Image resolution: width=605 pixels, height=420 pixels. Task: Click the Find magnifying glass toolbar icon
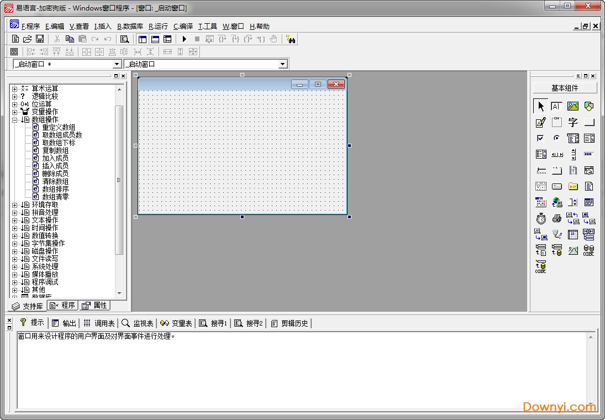(x=124, y=39)
